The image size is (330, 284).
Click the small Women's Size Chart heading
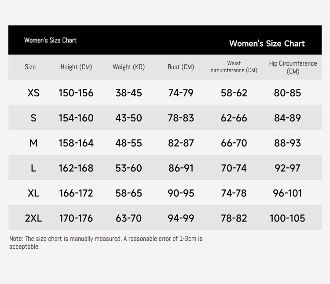coord(50,40)
